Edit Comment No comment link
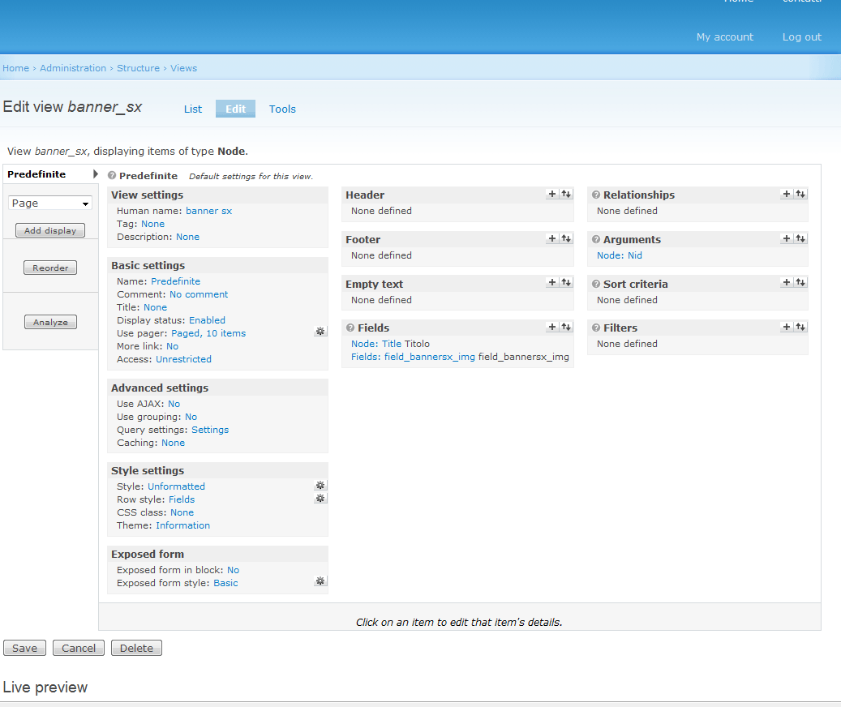The image size is (841, 707). 199,294
